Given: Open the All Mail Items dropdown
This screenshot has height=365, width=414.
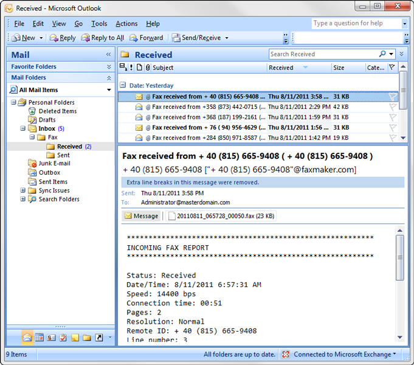Looking at the screenshot, I should coord(109,90).
